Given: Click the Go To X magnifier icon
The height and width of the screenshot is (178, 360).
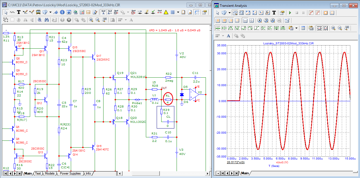Looking at the screenshot, I should click(260, 20).
